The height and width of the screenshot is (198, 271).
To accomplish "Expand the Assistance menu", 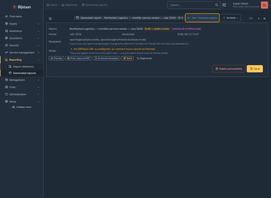I will click(x=22, y=31).
